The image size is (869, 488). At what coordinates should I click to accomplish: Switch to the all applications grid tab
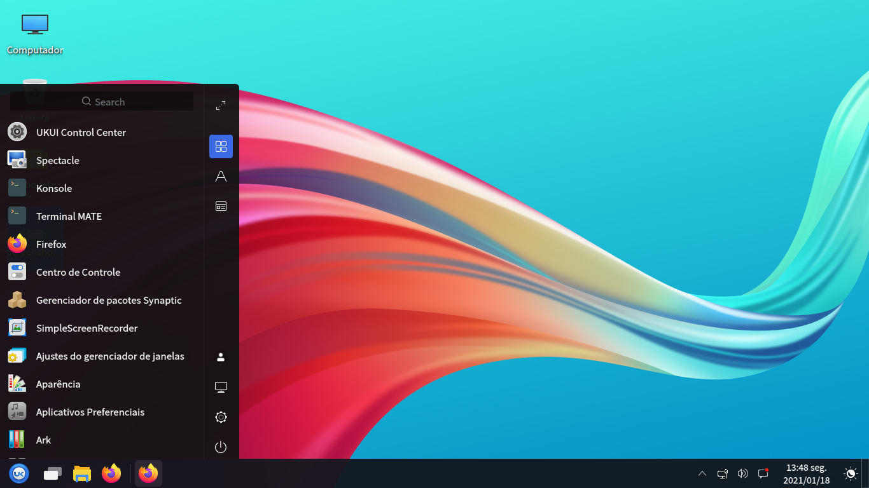click(x=221, y=146)
